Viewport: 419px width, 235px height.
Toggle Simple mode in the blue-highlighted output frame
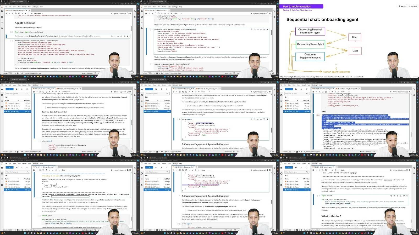click(289, 152)
